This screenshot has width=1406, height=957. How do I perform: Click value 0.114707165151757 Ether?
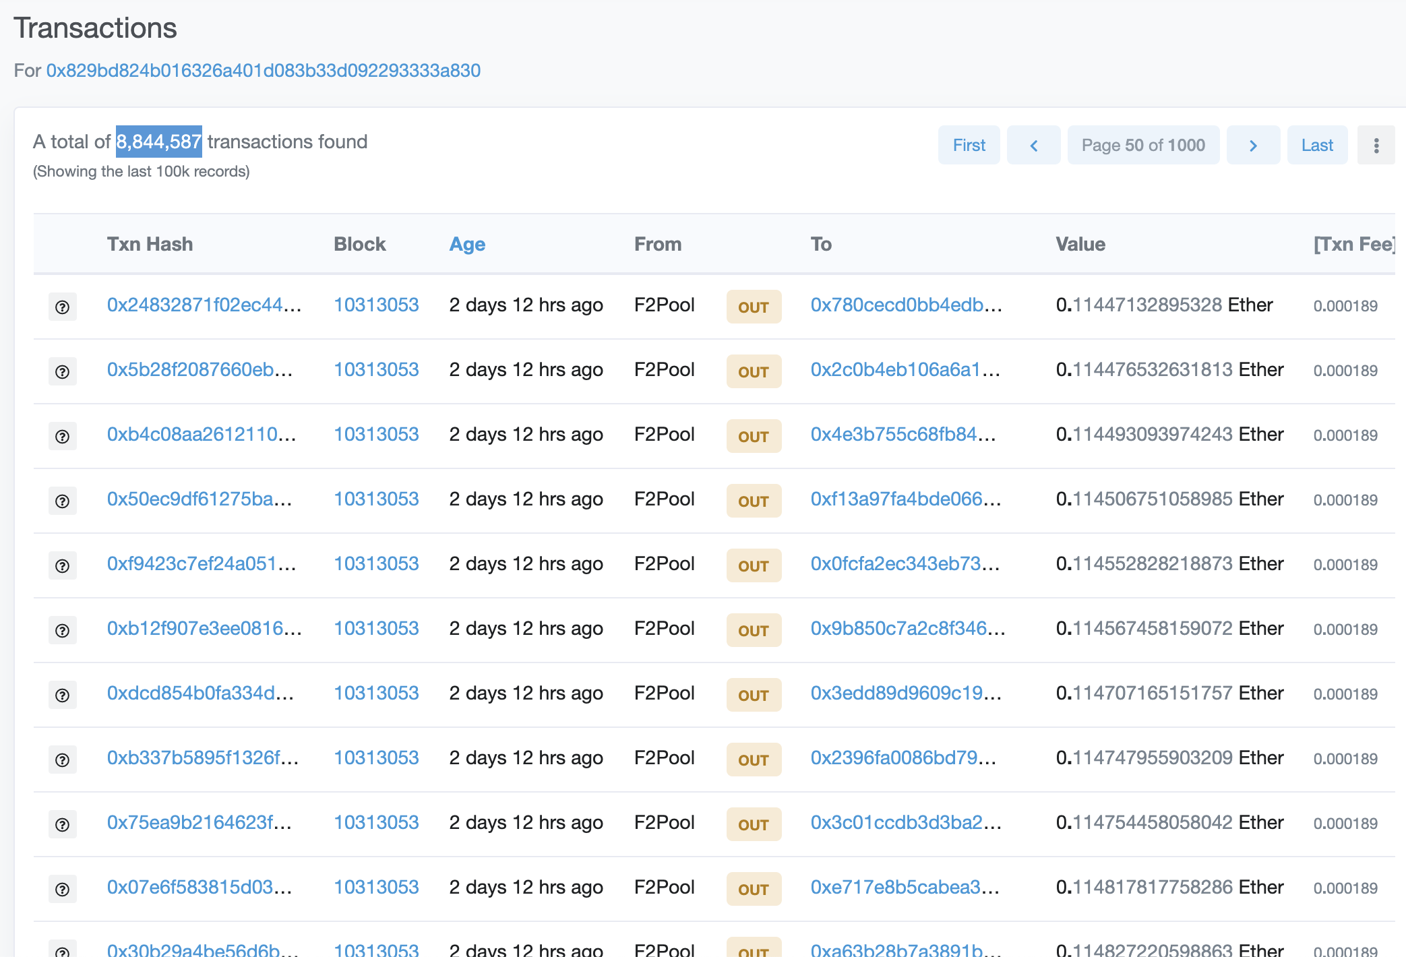(1169, 693)
